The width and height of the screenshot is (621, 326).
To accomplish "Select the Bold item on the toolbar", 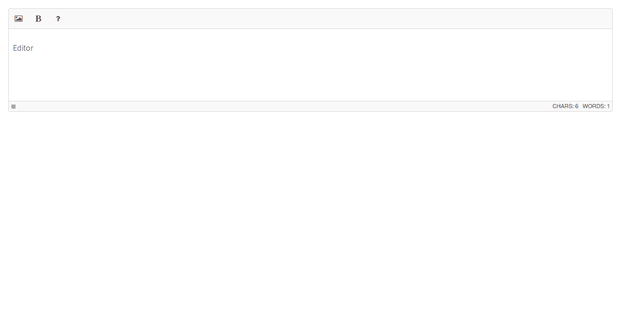I will (x=38, y=19).
